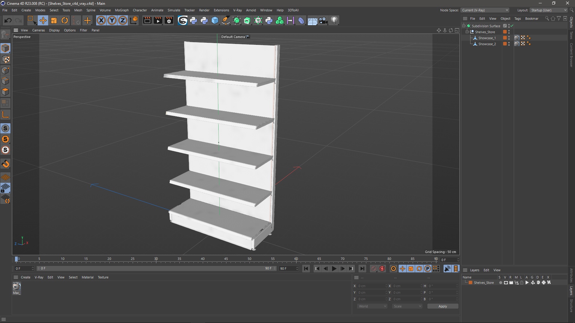Screen dimensions: 575x323
Task: Add a Light object
Action: click(x=334, y=20)
